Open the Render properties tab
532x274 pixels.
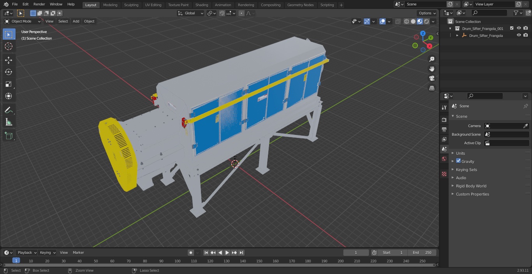coord(444,120)
